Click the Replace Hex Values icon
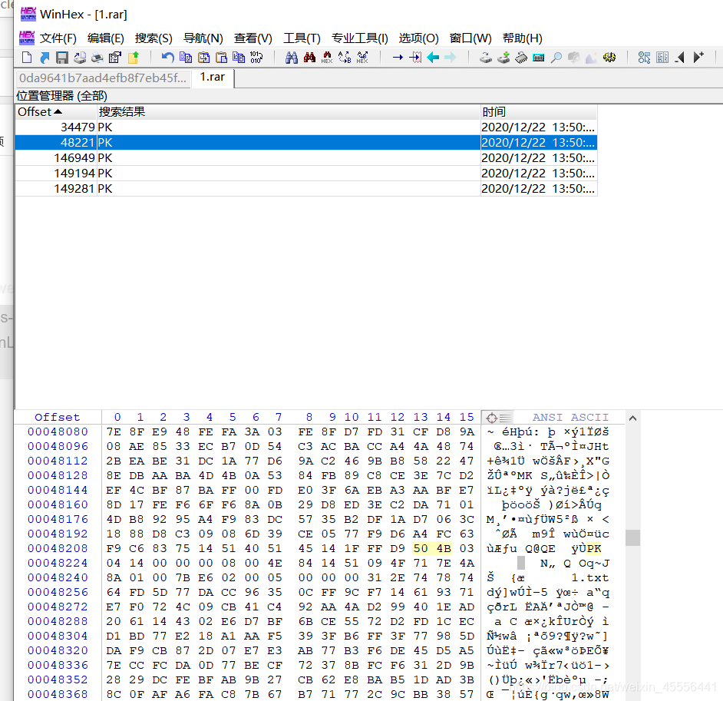Viewport: 723px width, 701px height. [362, 58]
